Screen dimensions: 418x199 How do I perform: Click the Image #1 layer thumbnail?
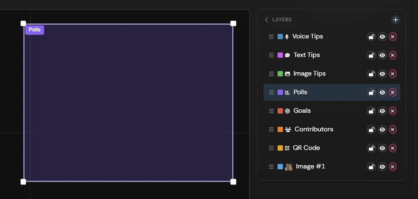coord(289,167)
